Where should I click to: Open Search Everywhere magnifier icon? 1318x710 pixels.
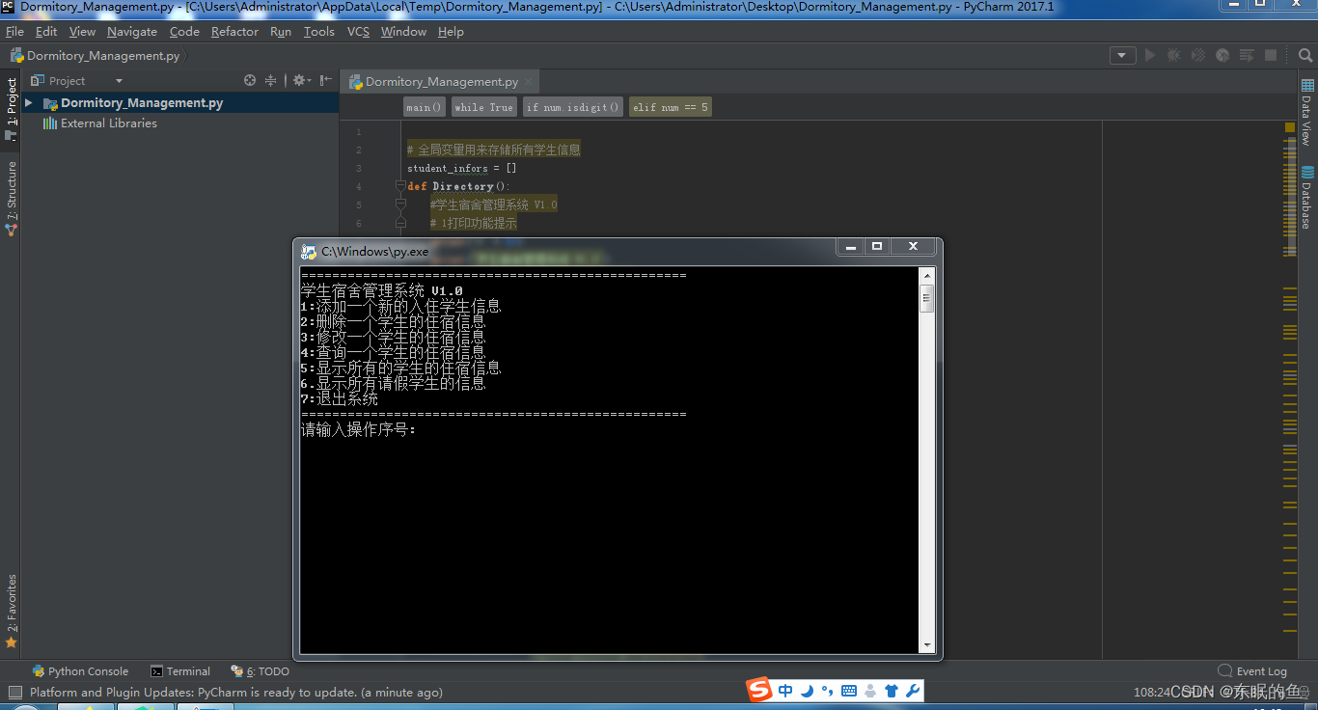coord(1305,56)
